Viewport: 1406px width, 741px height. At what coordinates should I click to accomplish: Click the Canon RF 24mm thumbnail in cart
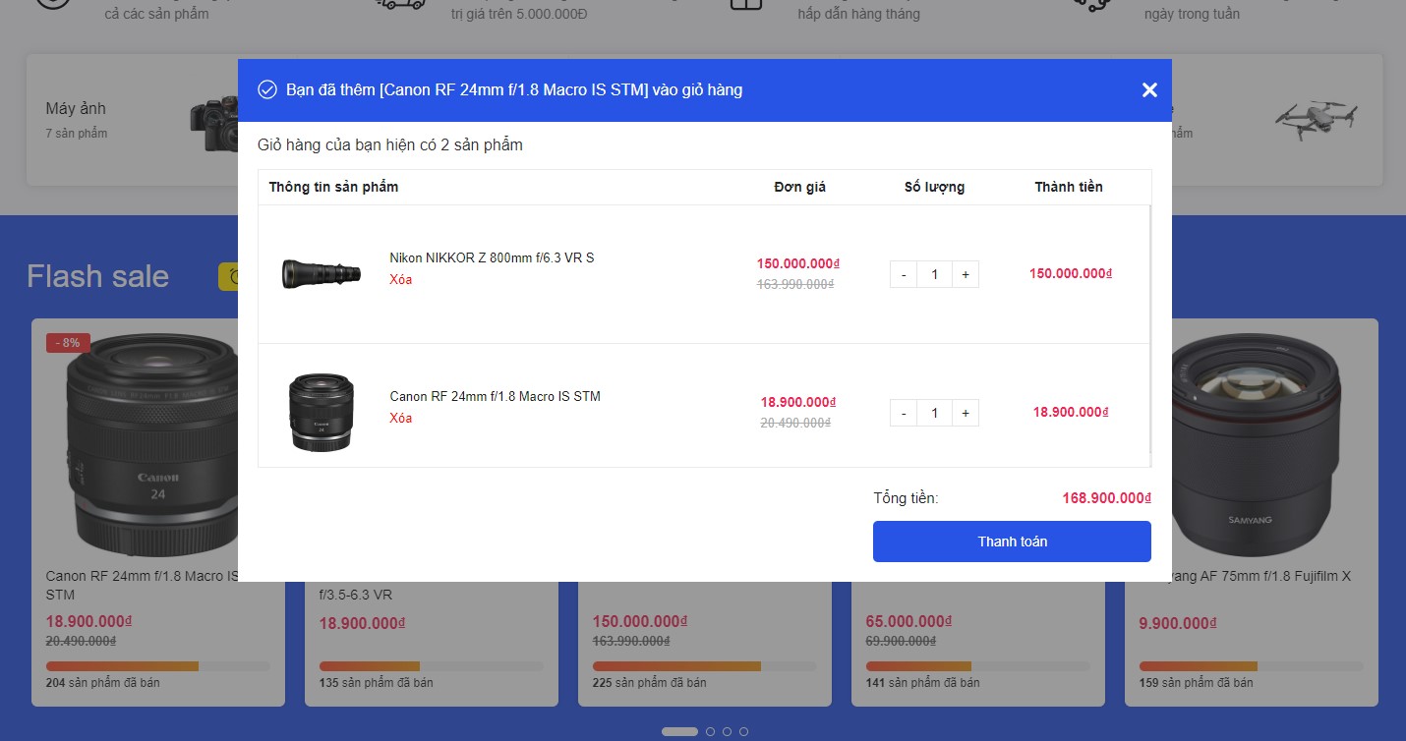(321, 412)
